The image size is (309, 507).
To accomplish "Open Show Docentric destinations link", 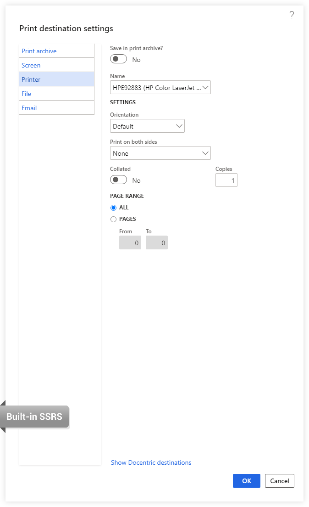I will point(151,462).
